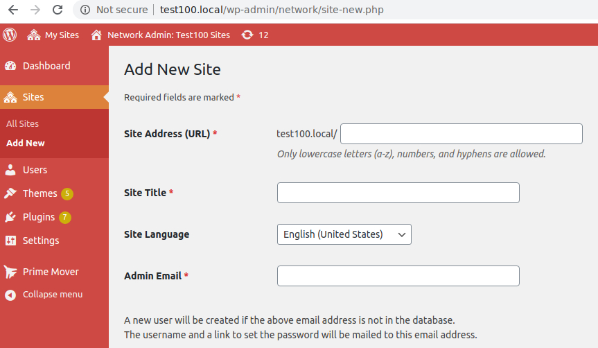
Task: Go to All Sites submenu
Action: [x=22, y=123]
